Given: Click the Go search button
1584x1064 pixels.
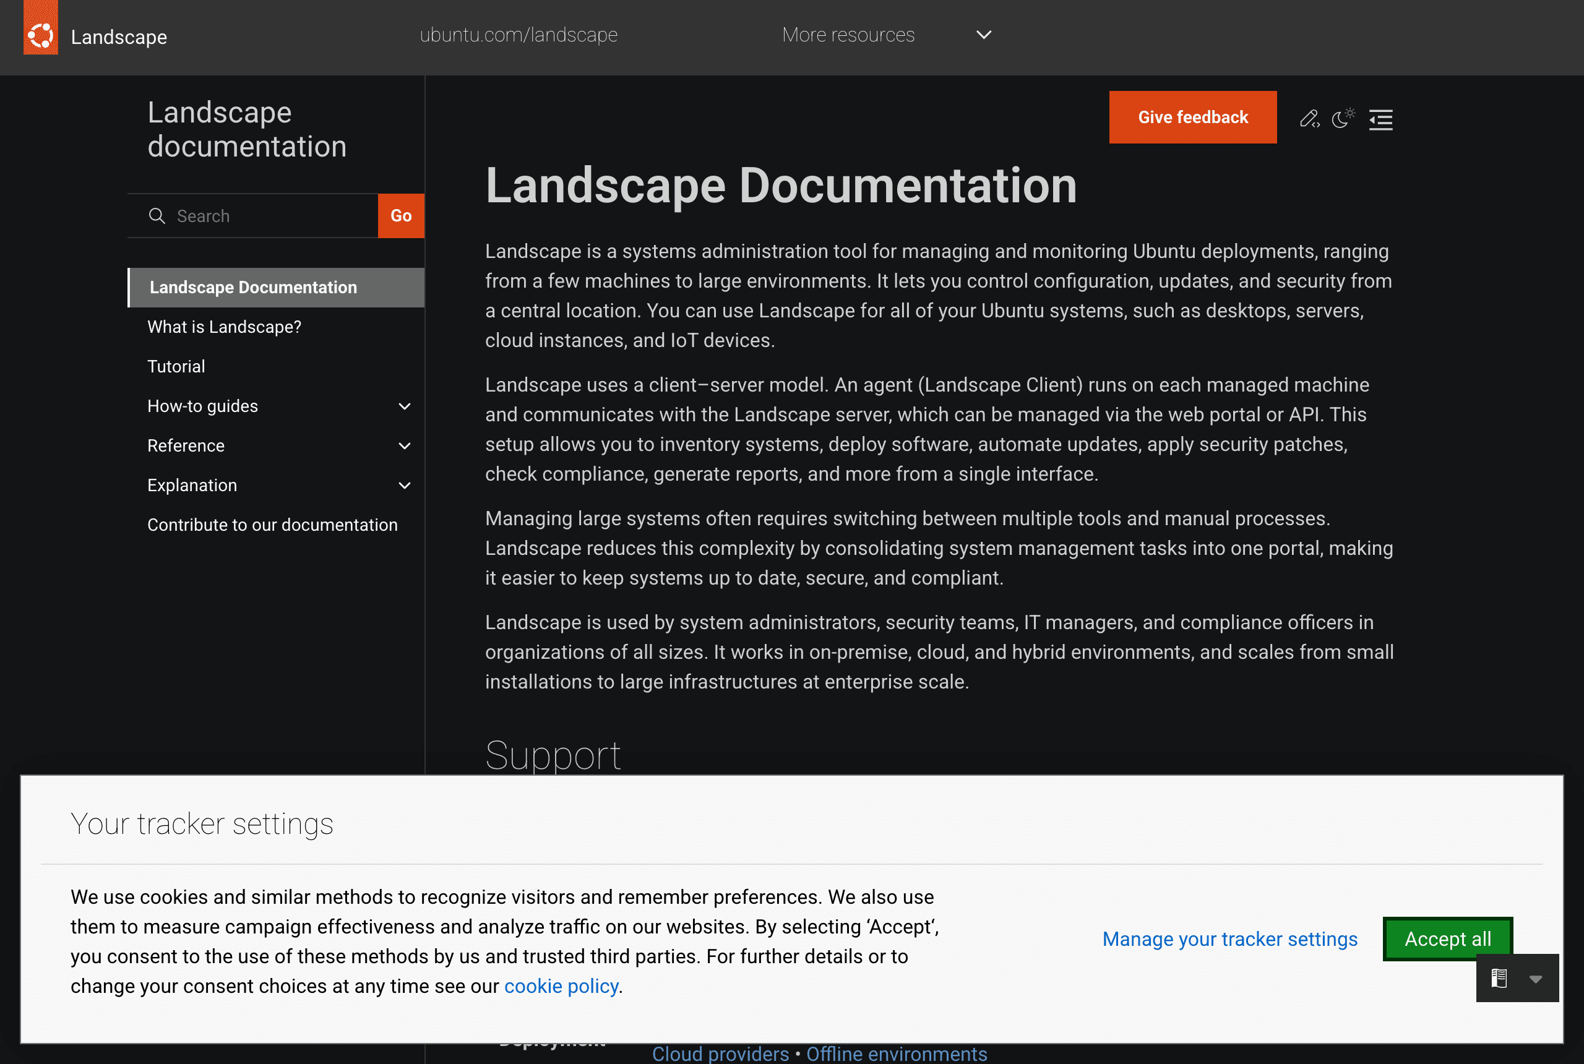Looking at the screenshot, I should click(400, 216).
